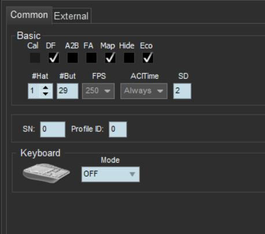Select the SN input field
The height and width of the screenshot is (234, 265).
click(53, 129)
